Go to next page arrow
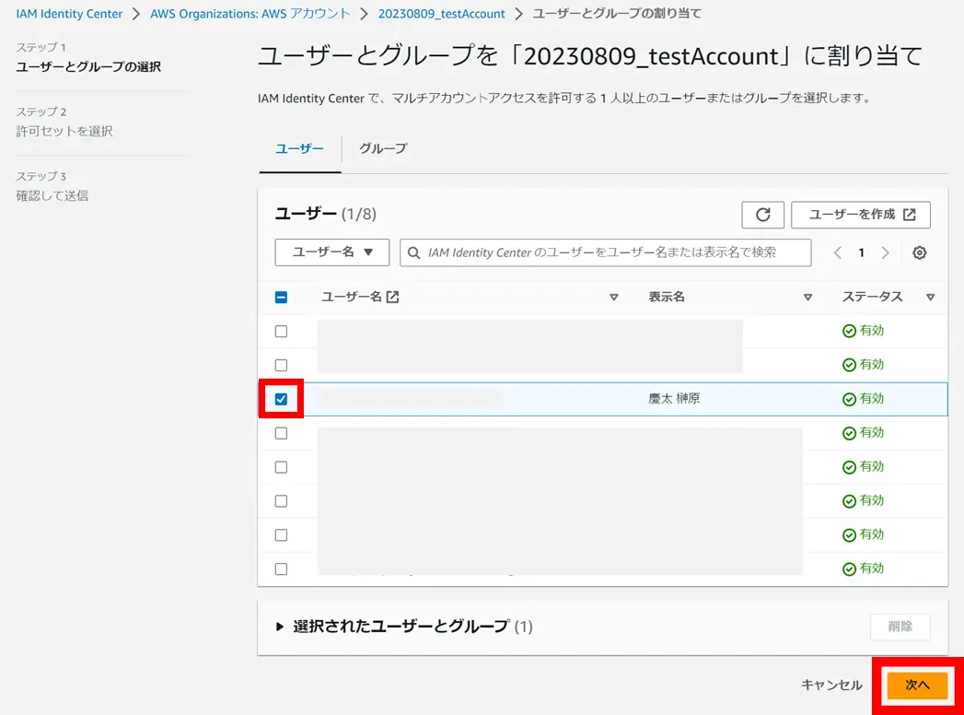This screenshot has height=715, width=964. click(886, 252)
